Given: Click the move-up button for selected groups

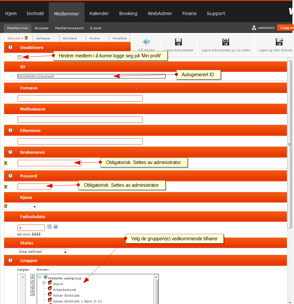Looking at the screenshot, I should point(33,280).
